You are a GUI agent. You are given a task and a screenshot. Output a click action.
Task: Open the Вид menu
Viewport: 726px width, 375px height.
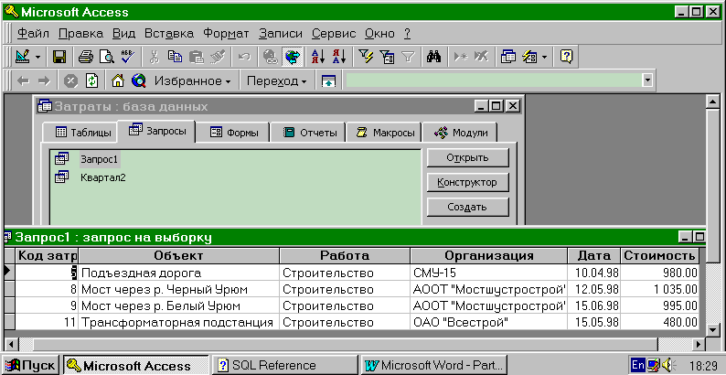tap(124, 33)
